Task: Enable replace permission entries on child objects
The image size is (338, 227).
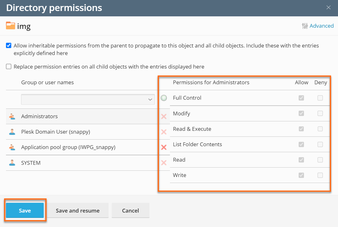Action: pos(8,66)
